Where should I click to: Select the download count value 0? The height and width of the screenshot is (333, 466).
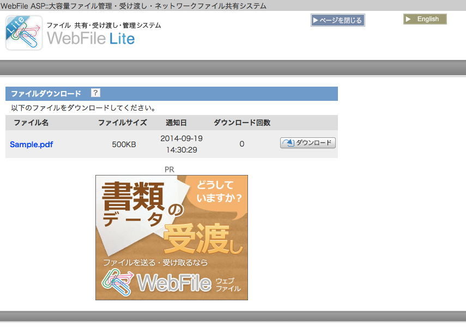click(x=242, y=144)
